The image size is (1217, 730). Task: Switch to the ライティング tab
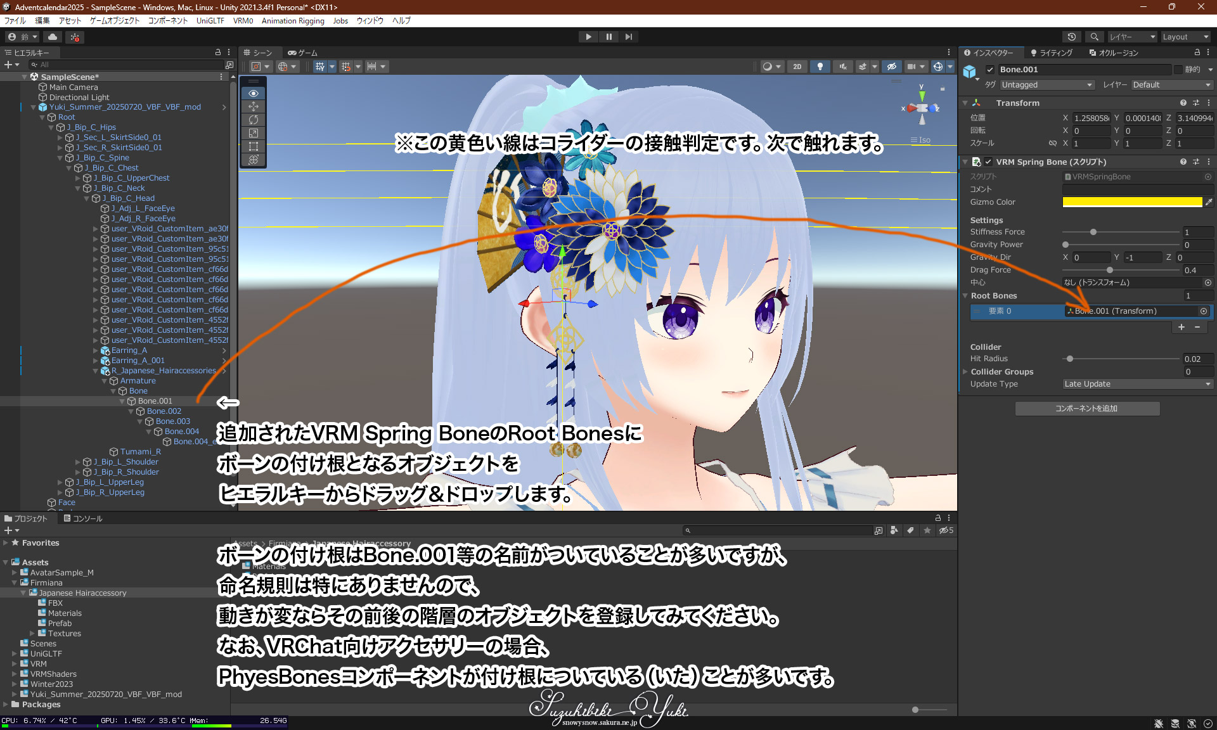coord(1052,53)
